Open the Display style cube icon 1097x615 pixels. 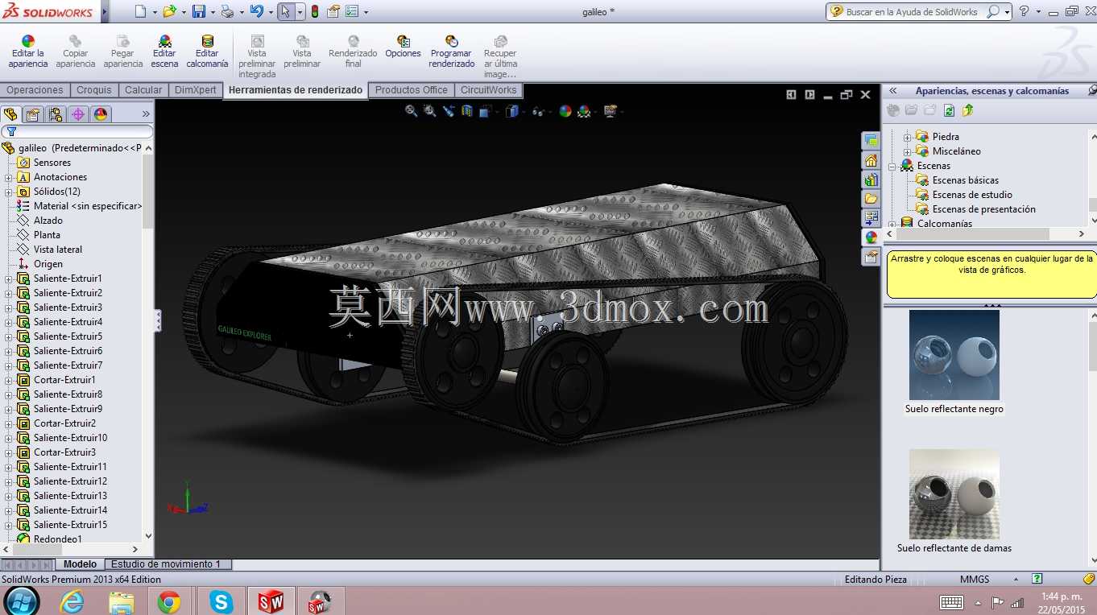[x=511, y=111]
